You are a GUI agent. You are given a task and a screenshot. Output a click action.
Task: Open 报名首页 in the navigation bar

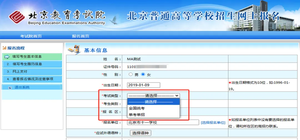(81, 36)
